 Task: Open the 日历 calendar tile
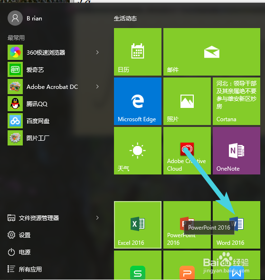138,52
